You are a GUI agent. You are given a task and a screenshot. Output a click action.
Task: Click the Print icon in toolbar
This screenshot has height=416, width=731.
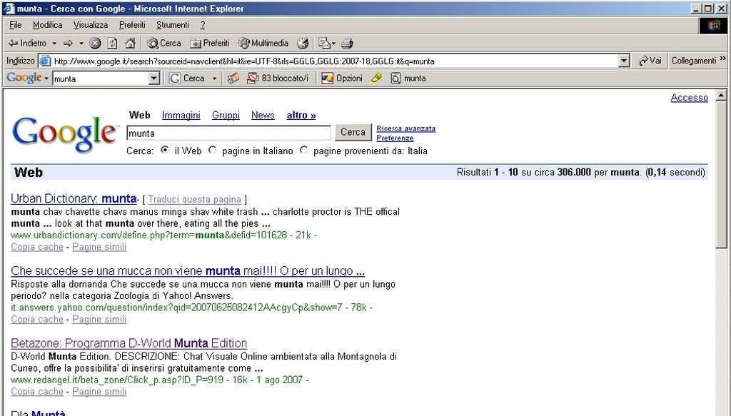pyautogui.click(x=347, y=43)
